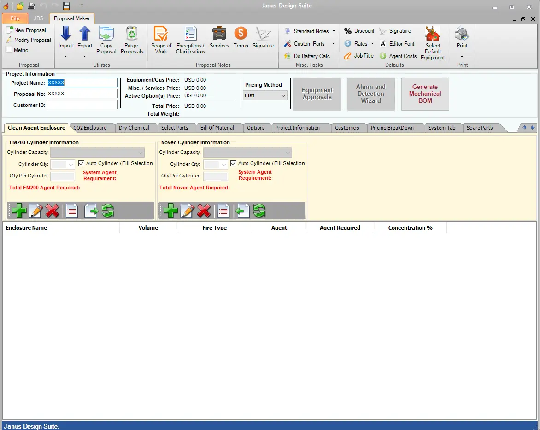Switch to the CO2 Enclosure tab
Viewport: 540px width, 430px height.
pyautogui.click(x=90, y=128)
